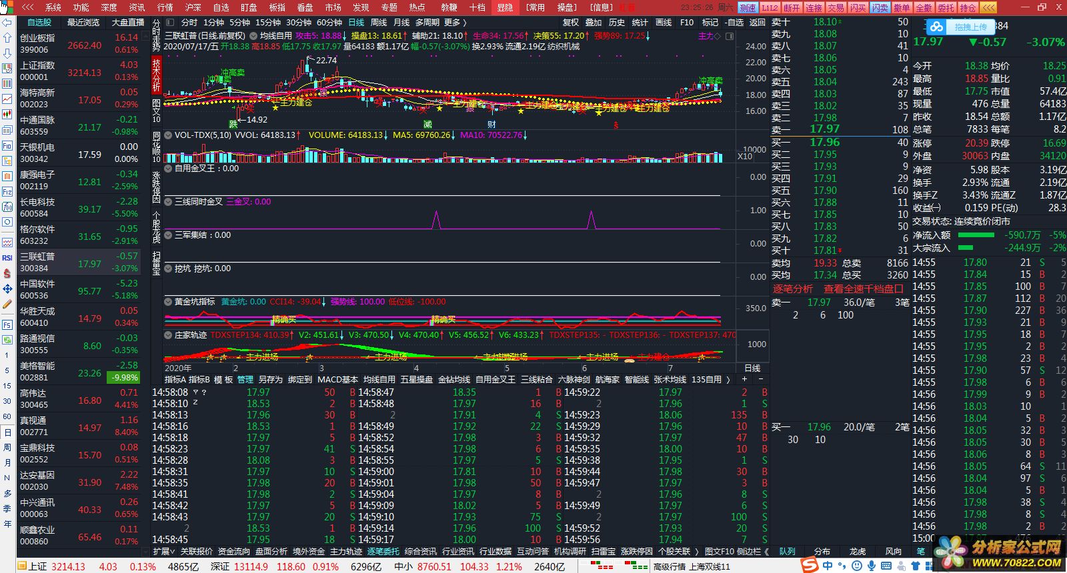The height and width of the screenshot is (573, 1067).
Task: Click the 测速 speed test button
Action: click(x=747, y=7)
